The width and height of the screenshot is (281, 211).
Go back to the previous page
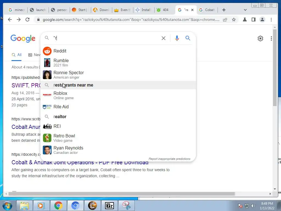10,20
